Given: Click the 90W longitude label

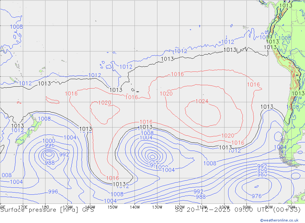Looking at the screenshot, I should coord(247,207).
